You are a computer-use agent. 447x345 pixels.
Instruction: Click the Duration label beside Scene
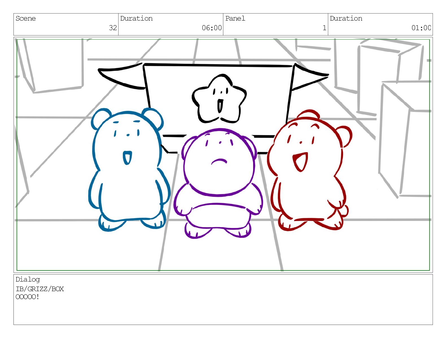coord(136,19)
